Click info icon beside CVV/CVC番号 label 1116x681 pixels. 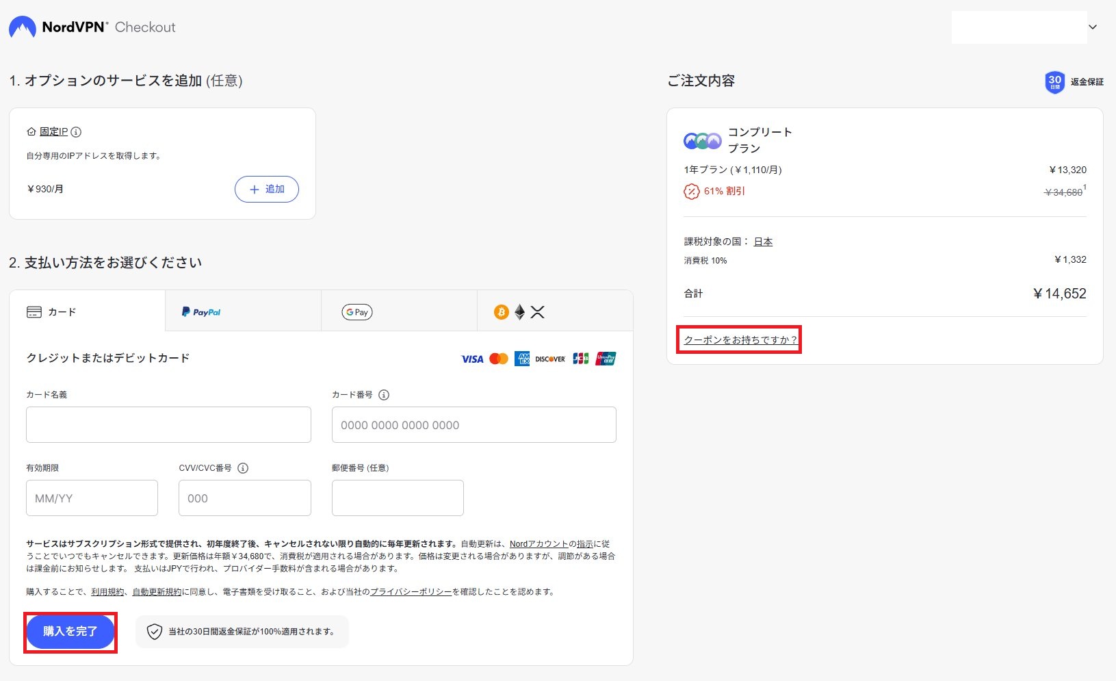(243, 468)
